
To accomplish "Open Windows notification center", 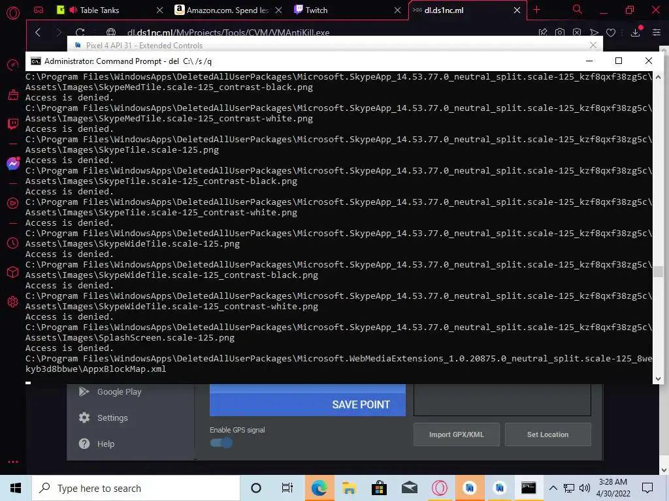I will pos(647,488).
